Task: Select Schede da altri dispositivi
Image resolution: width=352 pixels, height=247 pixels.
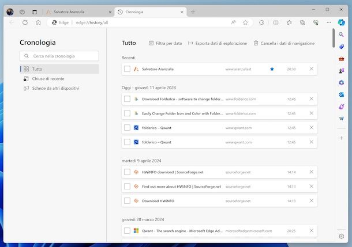Action: 59,88
